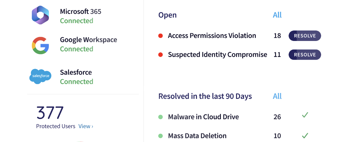Click the Salesforce cloud logo
The width and height of the screenshot is (344, 142).
40,76
